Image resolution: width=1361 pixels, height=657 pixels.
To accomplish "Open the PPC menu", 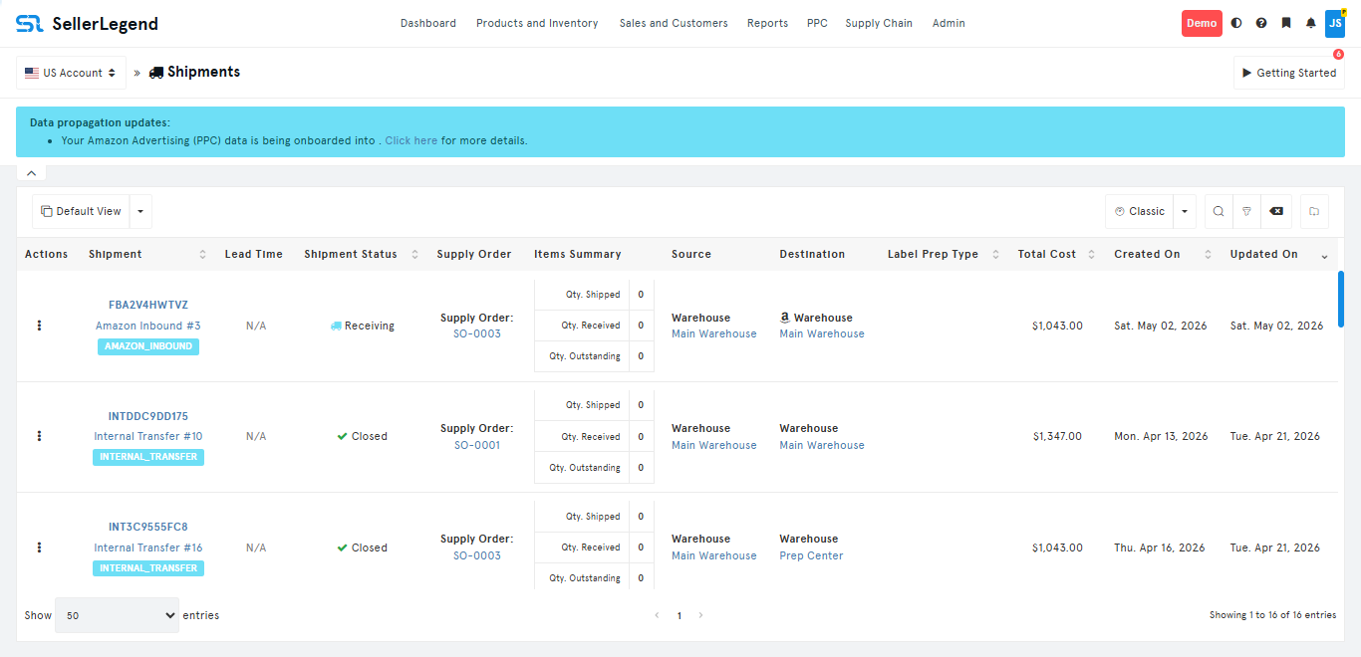I will click(x=817, y=23).
